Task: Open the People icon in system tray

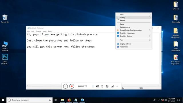Action: click(154, 100)
